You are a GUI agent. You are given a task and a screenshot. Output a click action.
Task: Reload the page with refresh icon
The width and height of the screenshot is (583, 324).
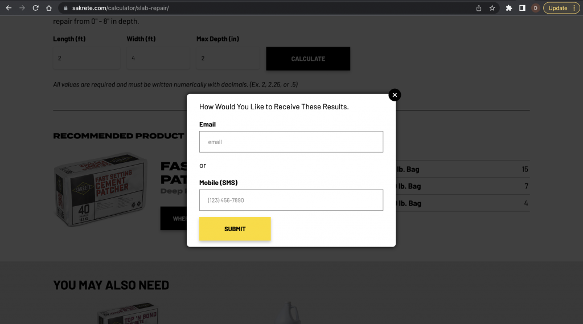coord(35,8)
